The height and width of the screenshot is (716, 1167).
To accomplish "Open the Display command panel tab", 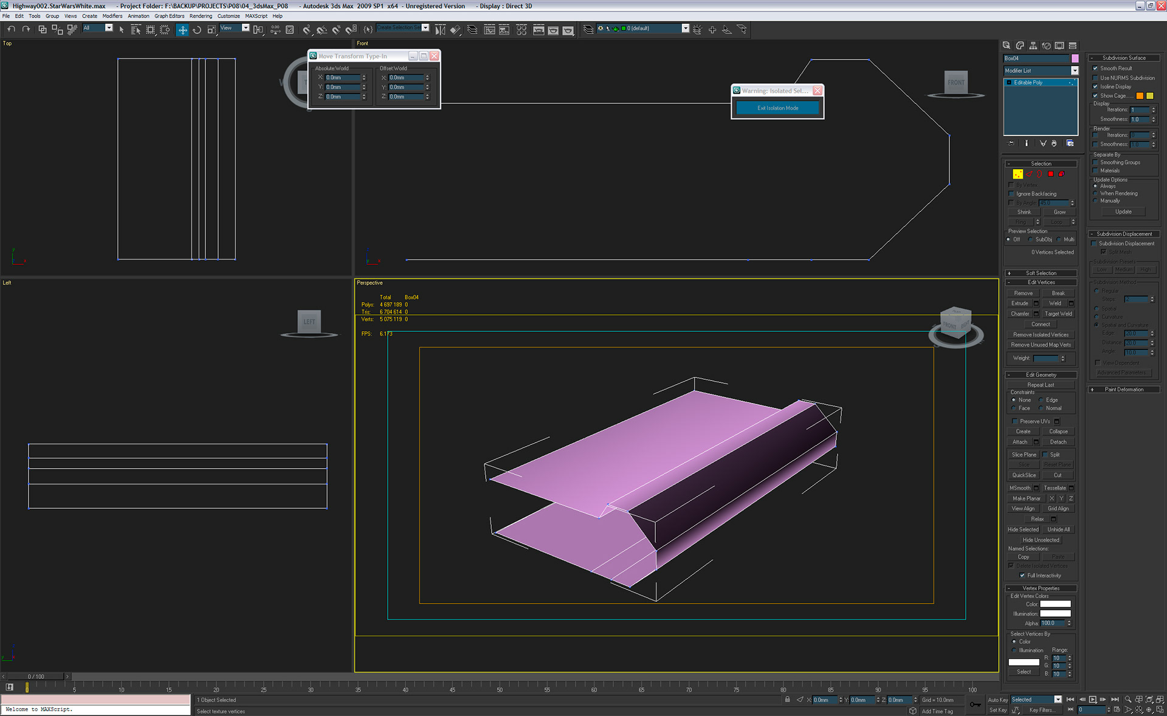I will (1059, 46).
